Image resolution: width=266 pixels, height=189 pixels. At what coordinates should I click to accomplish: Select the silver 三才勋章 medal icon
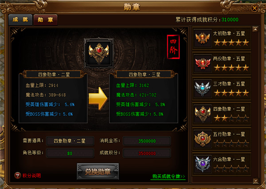pyautogui.click(x=203, y=89)
